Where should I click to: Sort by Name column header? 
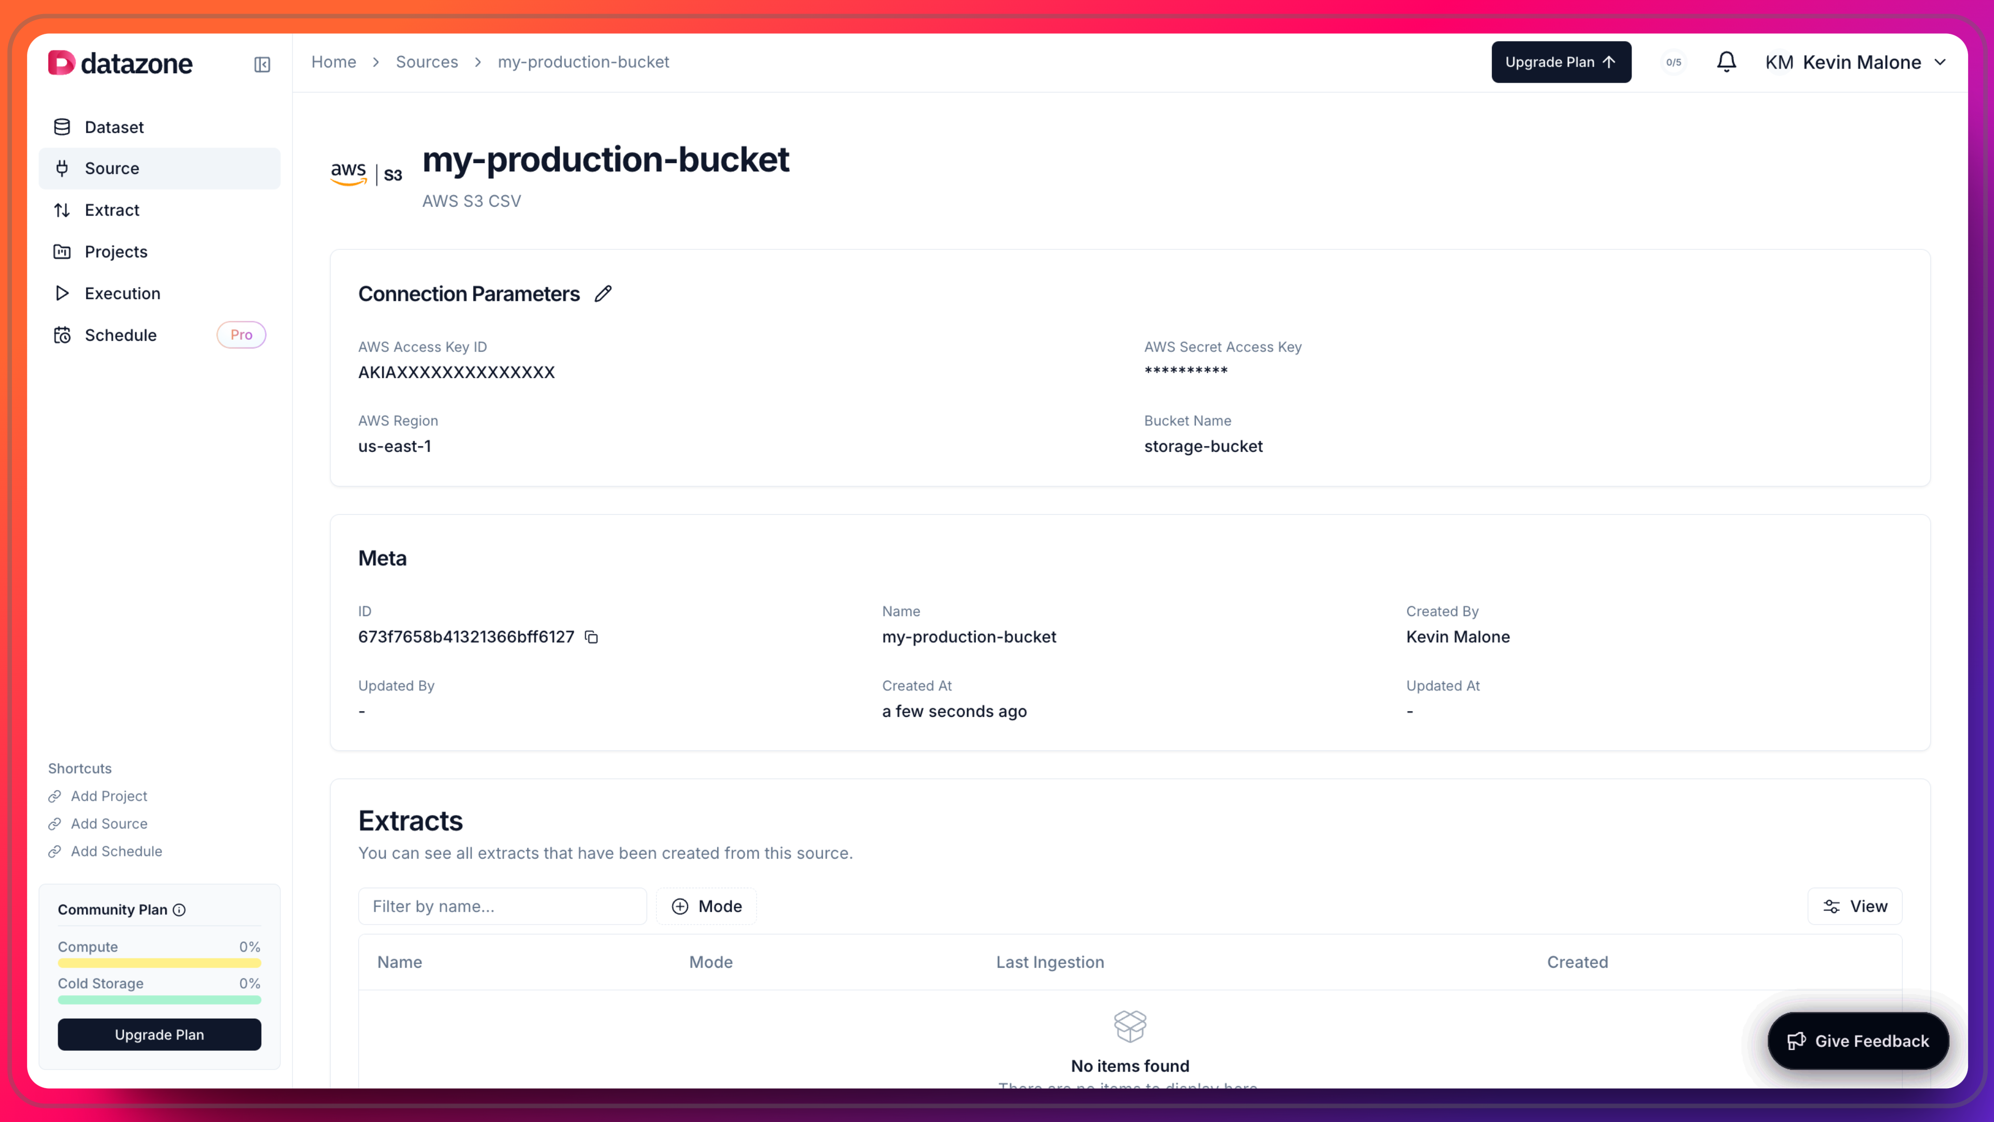pyautogui.click(x=399, y=963)
